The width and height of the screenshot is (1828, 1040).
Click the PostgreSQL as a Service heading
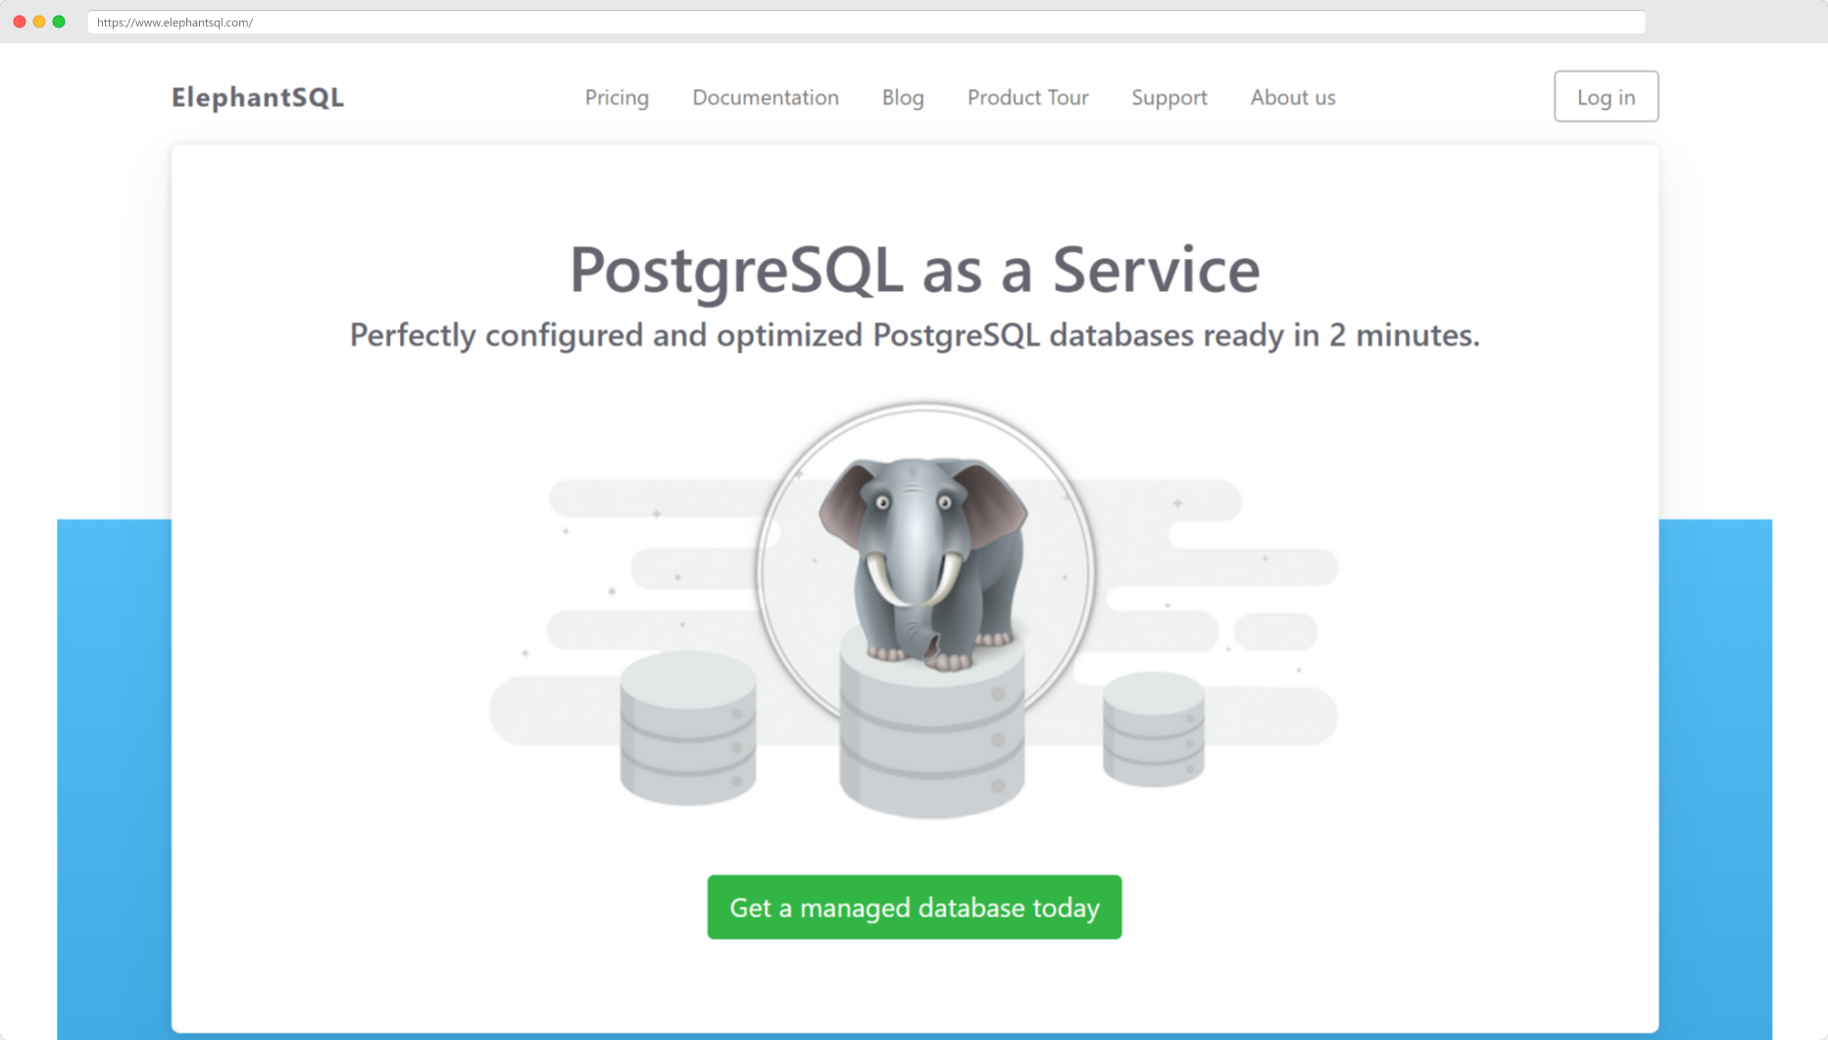(x=914, y=270)
